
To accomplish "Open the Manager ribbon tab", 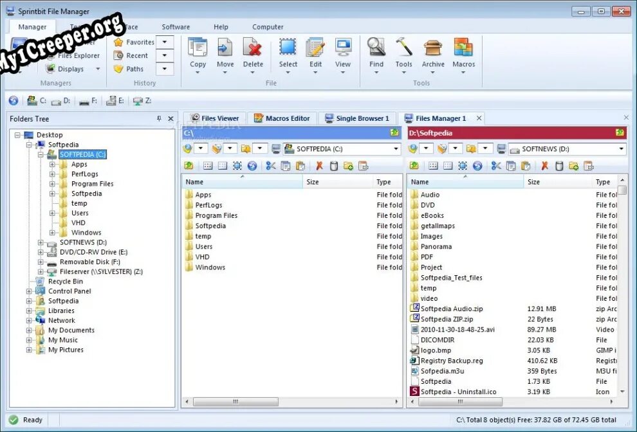I will 32,27.
